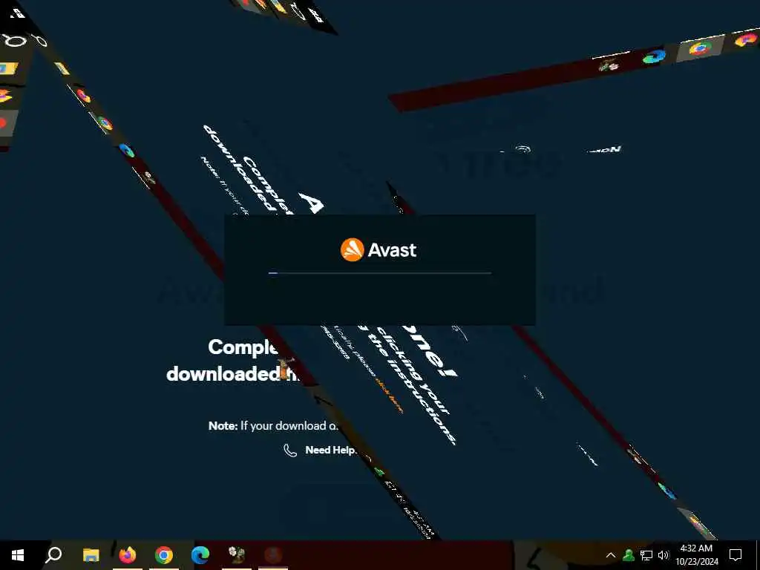The height and width of the screenshot is (570, 760).
Task: Open taskbar Search magnifier
Action: (x=53, y=555)
